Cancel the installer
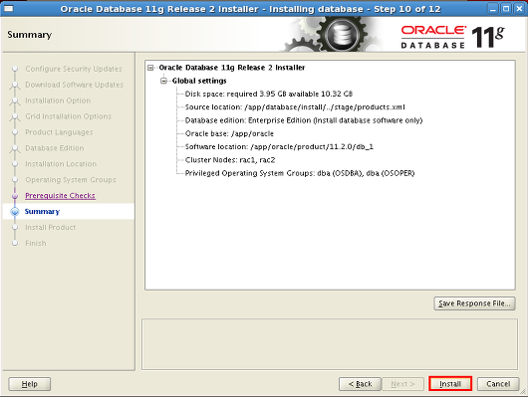The width and height of the screenshot is (528, 397). click(x=498, y=383)
